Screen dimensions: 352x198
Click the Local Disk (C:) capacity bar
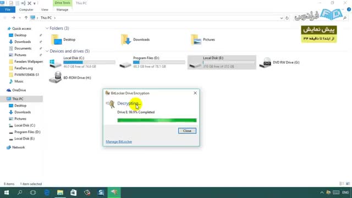point(89,62)
